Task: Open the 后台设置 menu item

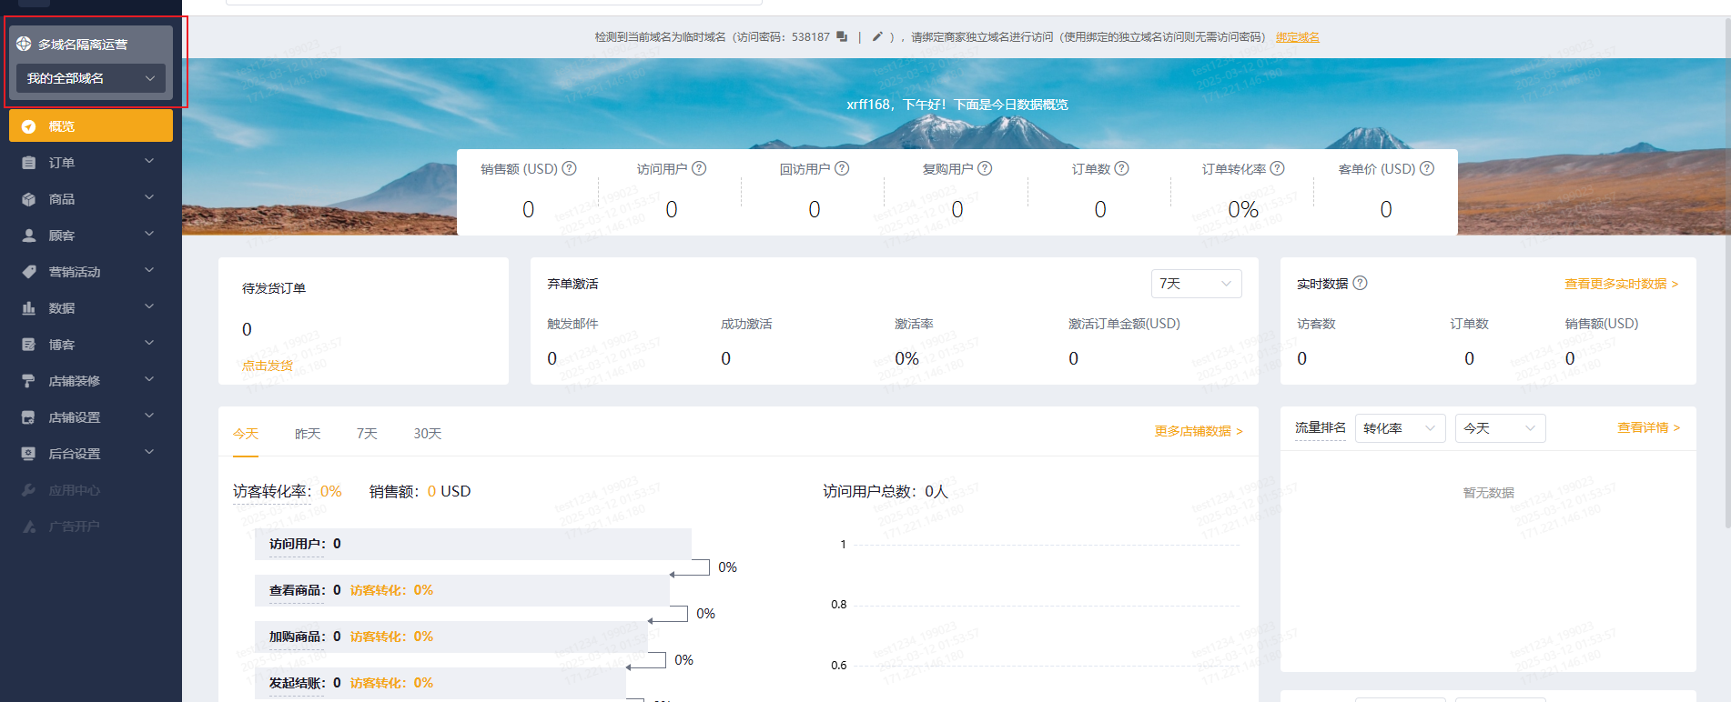Action: (x=91, y=454)
